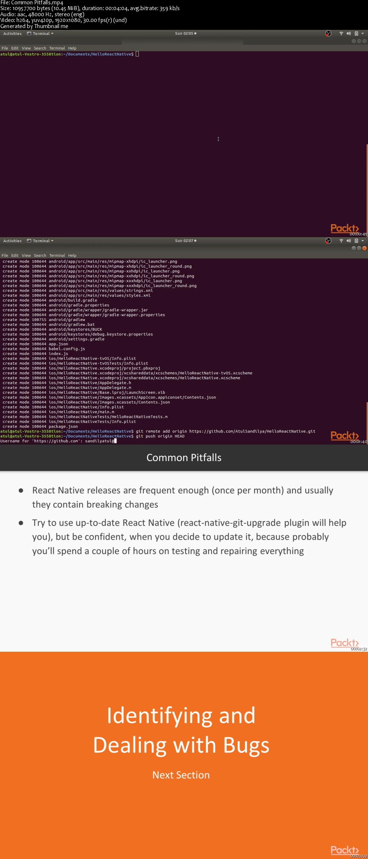368x859 pixels.
Task: Click battery icon in the Sun 02:05 top bar
Action: point(356,33)
